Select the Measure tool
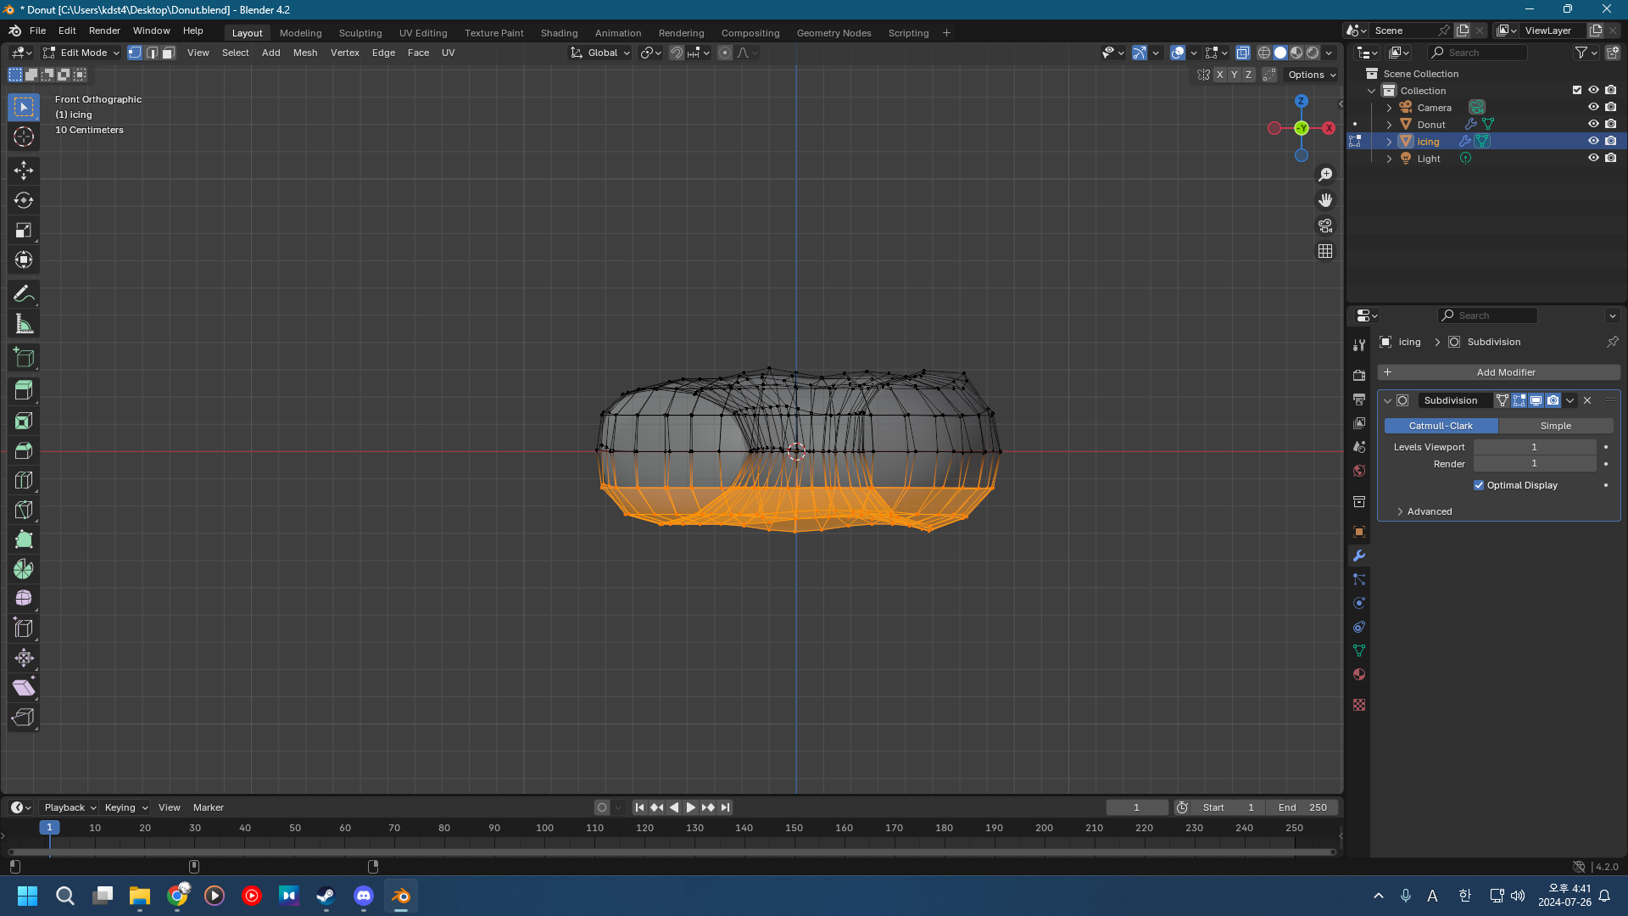Screen dimensions: 1628x916 [x=24, y=324]
